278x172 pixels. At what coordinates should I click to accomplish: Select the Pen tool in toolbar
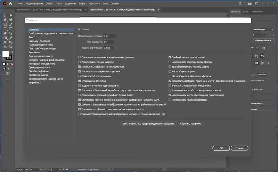[x=5, y=20]
